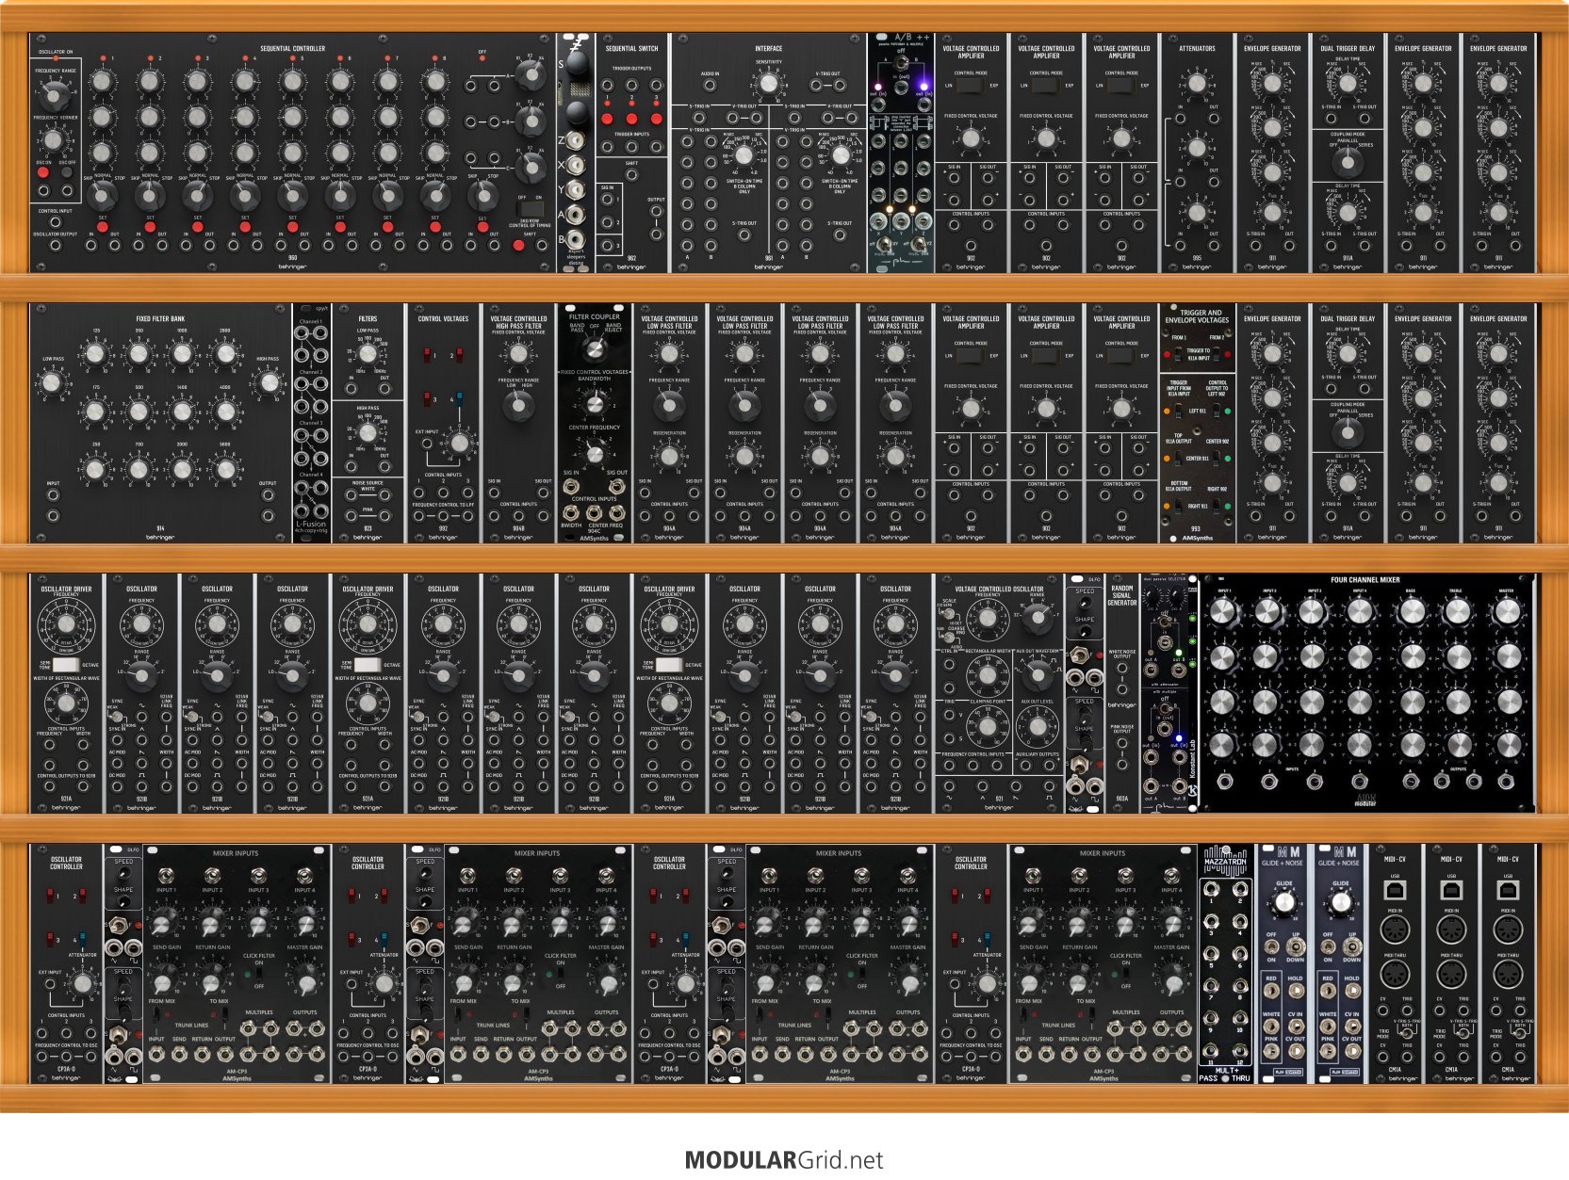
Task: Click SET button under stage 8 column
Action: 434,227
